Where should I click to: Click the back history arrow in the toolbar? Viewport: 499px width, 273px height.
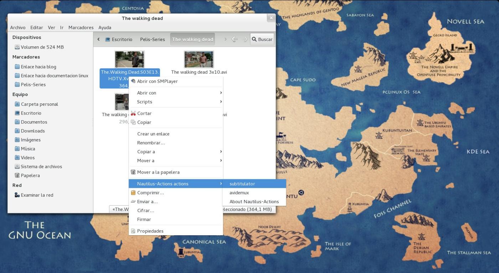(235, 39)
